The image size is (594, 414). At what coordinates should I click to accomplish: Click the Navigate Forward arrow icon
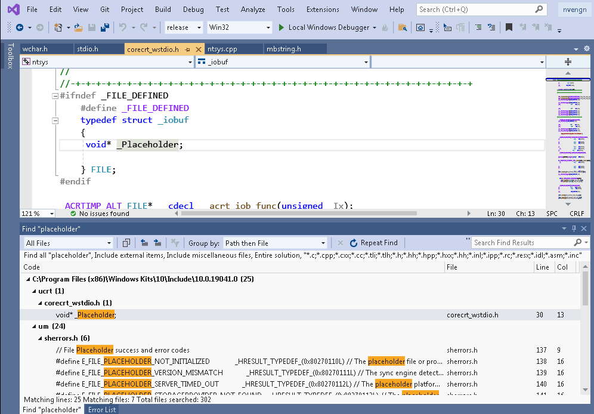[x=40, y=27]
